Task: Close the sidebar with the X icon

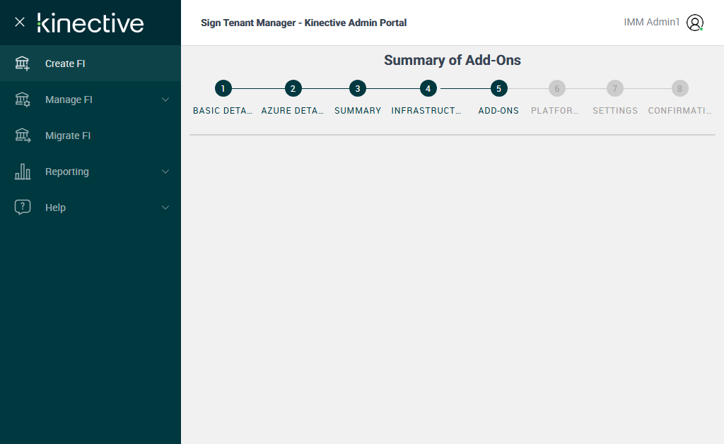Action: [x=19, y=22]
